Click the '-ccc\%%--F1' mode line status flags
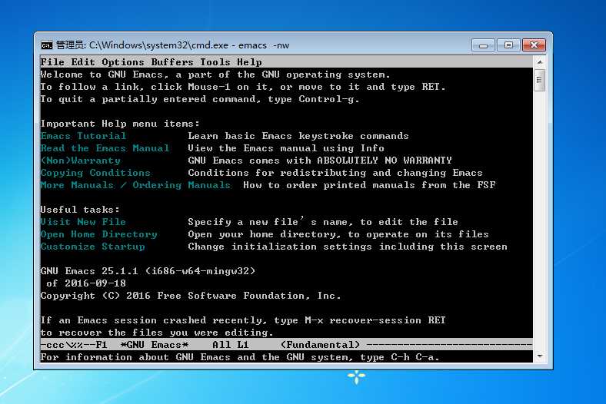 tap(74, 345)
